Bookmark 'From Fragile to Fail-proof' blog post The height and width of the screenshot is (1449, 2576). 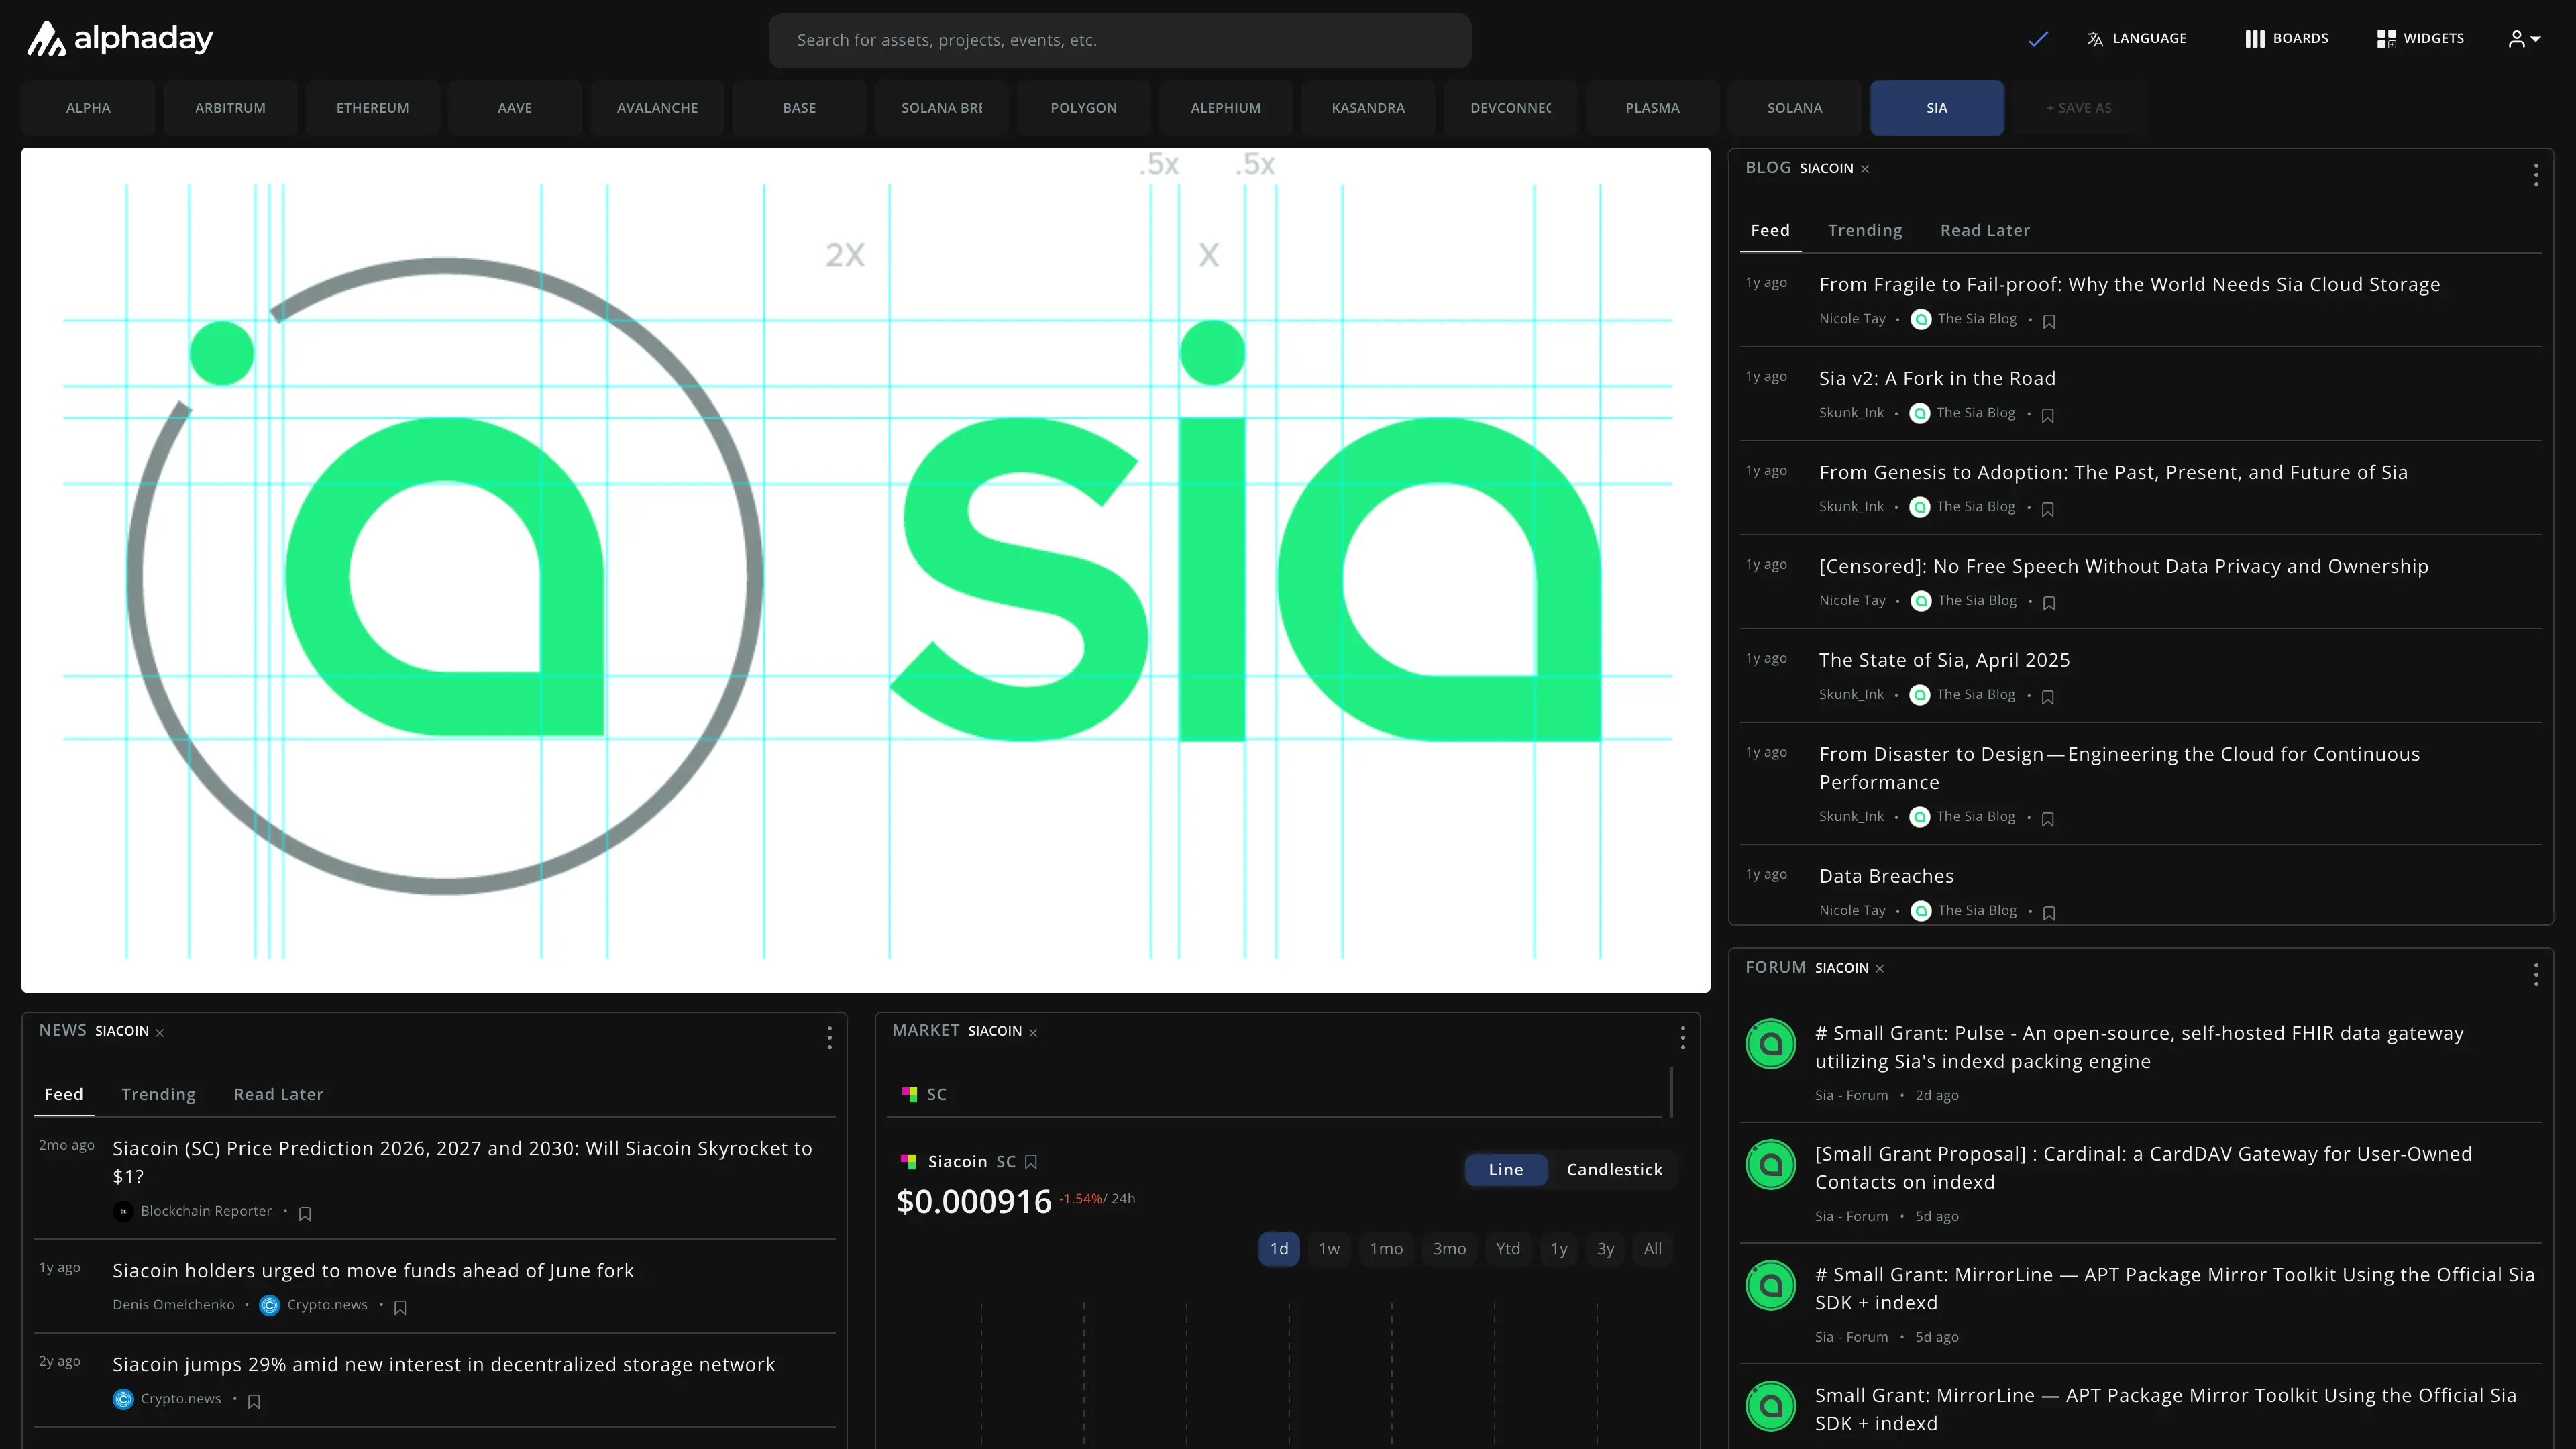[x=2049, y=321]
